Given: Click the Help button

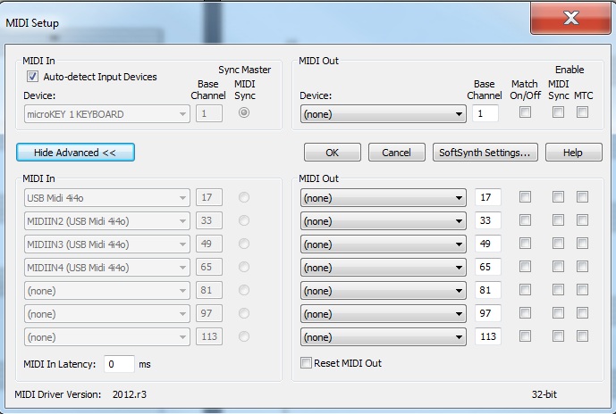Looking at the screenshot, I should 573,153.
